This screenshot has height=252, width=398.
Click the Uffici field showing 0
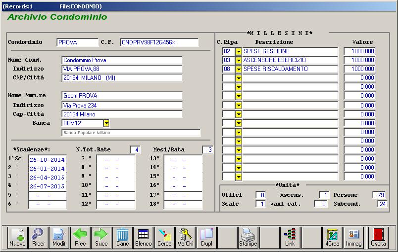[261, 195]
